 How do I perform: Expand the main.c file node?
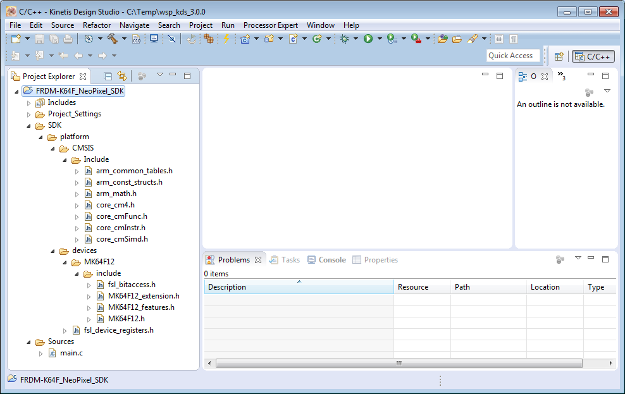click(41, 353)
